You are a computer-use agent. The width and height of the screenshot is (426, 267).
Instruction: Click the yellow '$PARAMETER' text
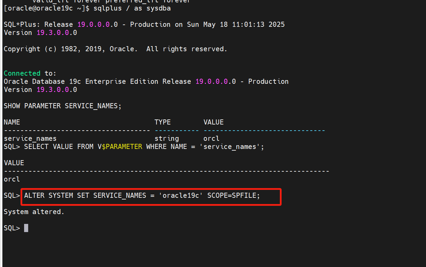click(122, 147)
